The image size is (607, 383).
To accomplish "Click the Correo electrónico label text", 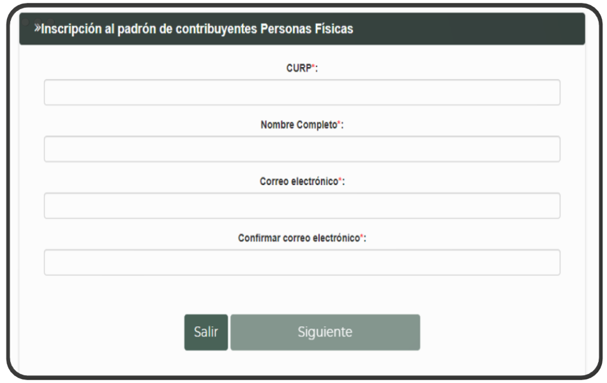I will click(298, 182).
